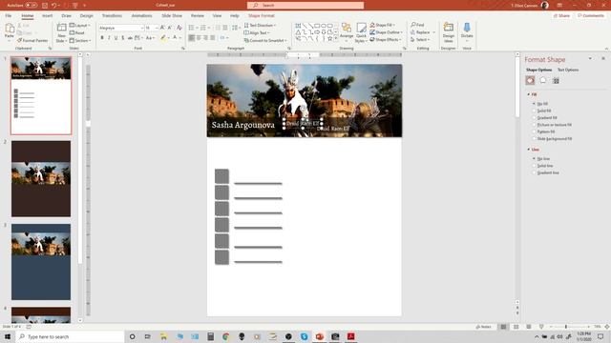
Task: Apply the text highlight color pen
Action: tap(163, 38)
